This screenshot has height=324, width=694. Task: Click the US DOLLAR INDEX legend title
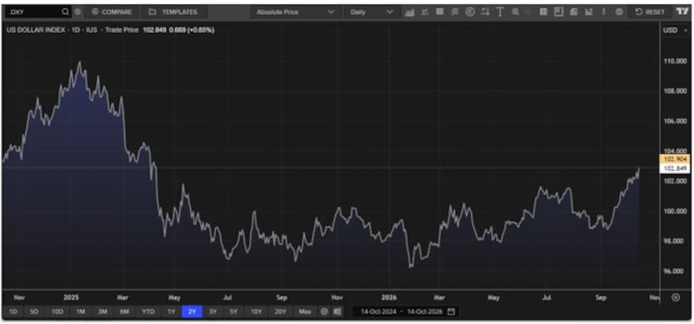point(36,30)
